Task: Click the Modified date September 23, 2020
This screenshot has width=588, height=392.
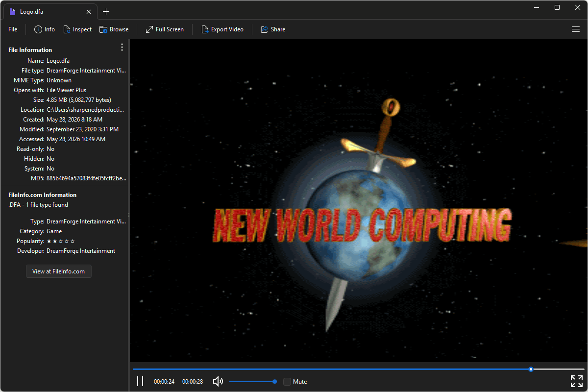Action: [82, 129]
